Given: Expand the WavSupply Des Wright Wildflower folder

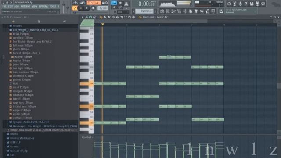Looking at the screenshot, I should (45, 126).
